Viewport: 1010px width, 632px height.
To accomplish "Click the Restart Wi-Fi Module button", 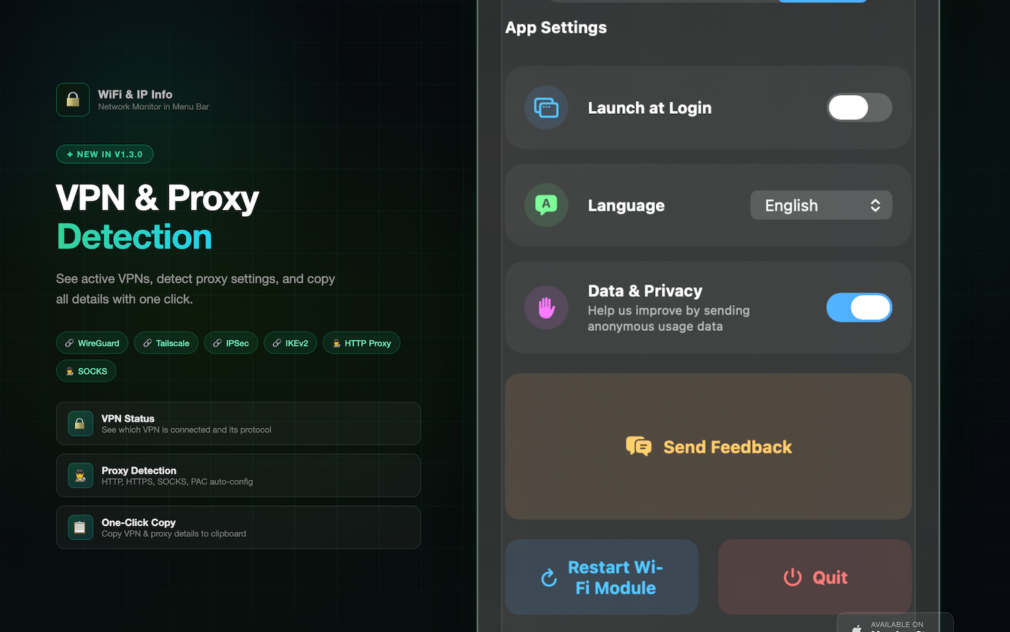I will click(x=602, y=577).
